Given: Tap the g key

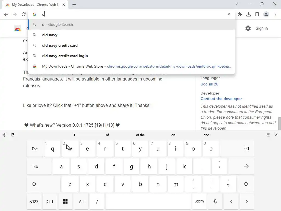Looking at the screenshot, I should coord(131,166).
